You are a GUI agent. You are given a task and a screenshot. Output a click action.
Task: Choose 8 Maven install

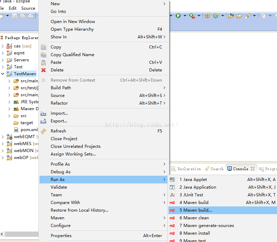[x=223, y=233]
